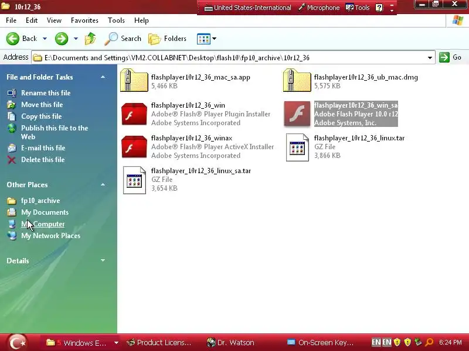Click the Delete this file link
Viewport: 469px width, 351px height.
pyautogui.click(x=43, y=160)
